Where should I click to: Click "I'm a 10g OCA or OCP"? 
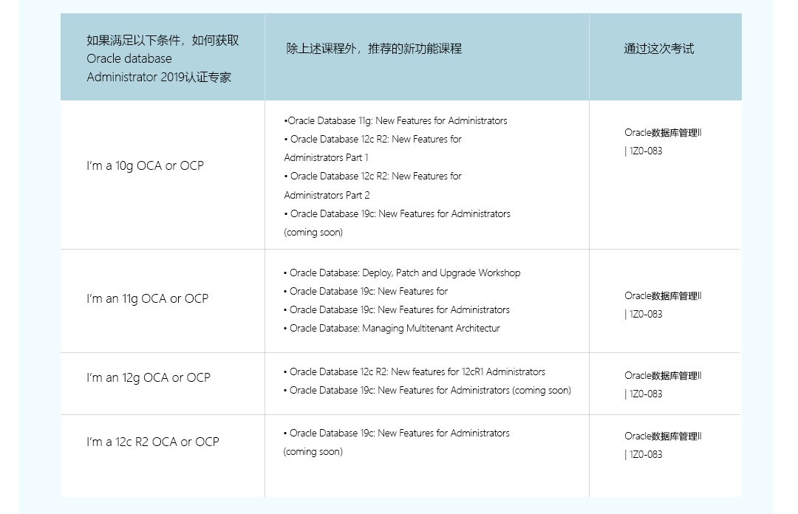pos(145,166)
